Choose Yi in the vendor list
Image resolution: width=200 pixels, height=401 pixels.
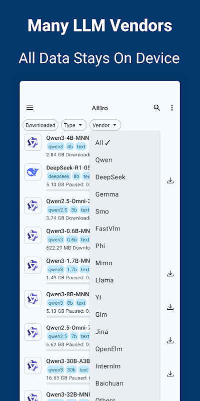tap(124, 297)
